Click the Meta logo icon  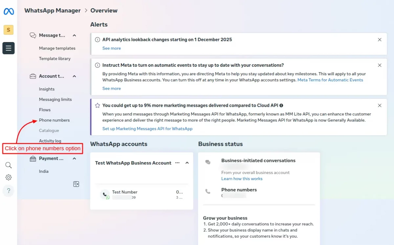pyautogui.click(x=9, y=11)
